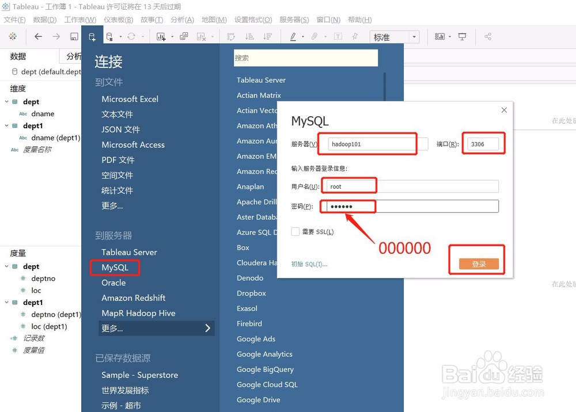Open the 工作表(W) menu
Viewport: 576px width, 412px height.
coord(80,20)
